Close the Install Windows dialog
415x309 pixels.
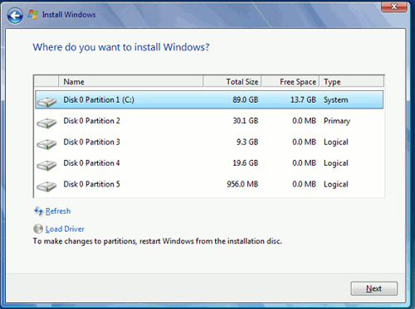(394, 7)
